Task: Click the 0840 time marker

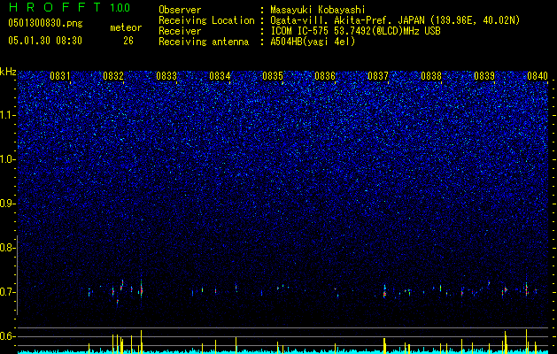Action: 538,75
